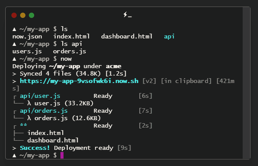The height and width of the screenshot is (166, 258).
Task: Click the yellow minimize window button
Action: point(23,15)
